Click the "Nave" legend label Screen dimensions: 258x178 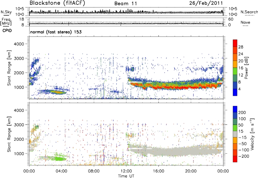(x=245, y=22)
